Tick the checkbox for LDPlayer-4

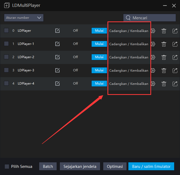pos(6,83)
